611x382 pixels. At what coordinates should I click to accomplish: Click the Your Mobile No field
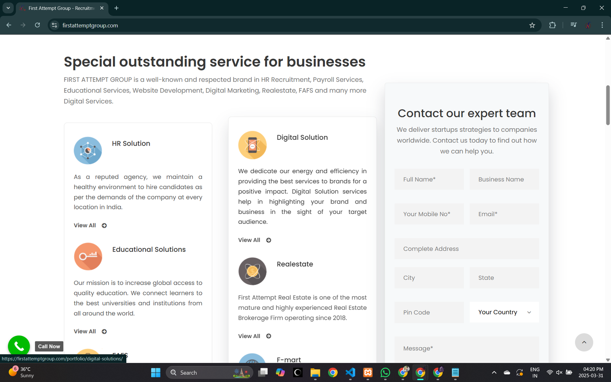point(429,214)
